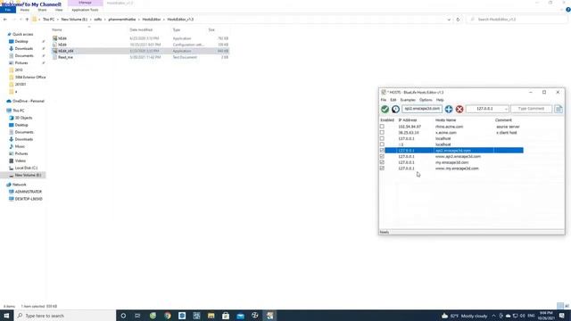Open the Help menu in Hosts Editor
The image size is (571, 321).
coord(440,100)
